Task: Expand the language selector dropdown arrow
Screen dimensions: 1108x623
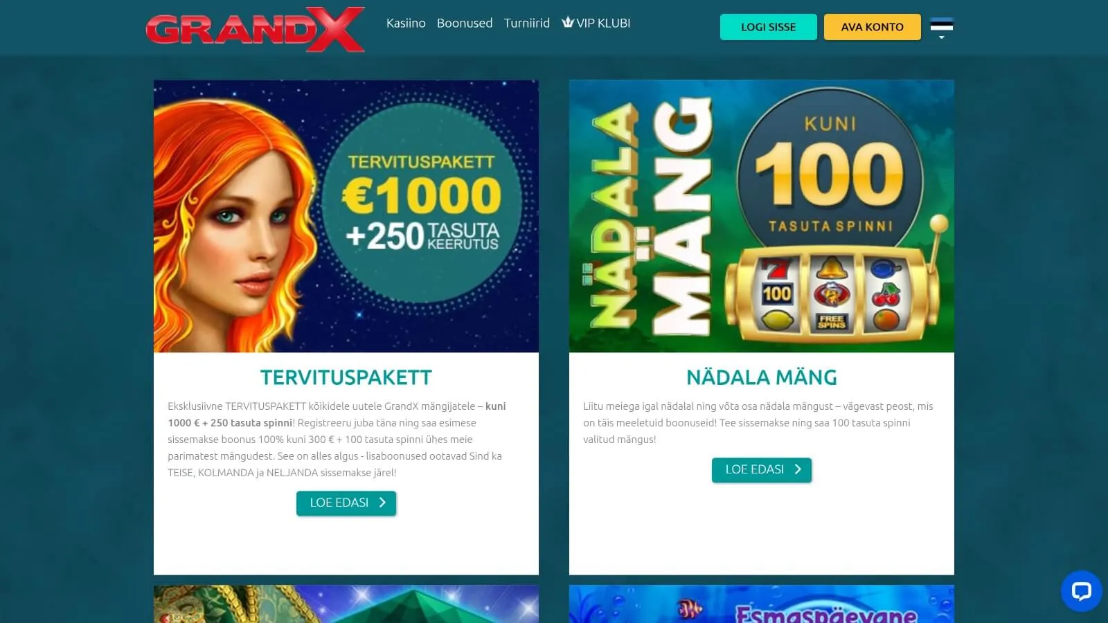Action: [x=941, y=37]
